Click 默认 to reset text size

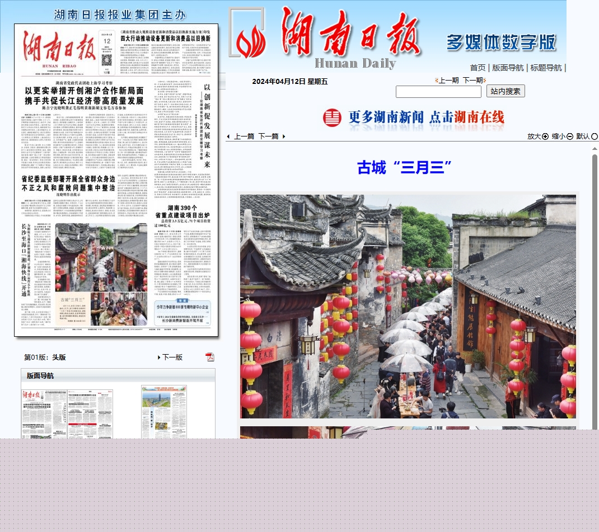pyautogui.click(x=583, y=136)
